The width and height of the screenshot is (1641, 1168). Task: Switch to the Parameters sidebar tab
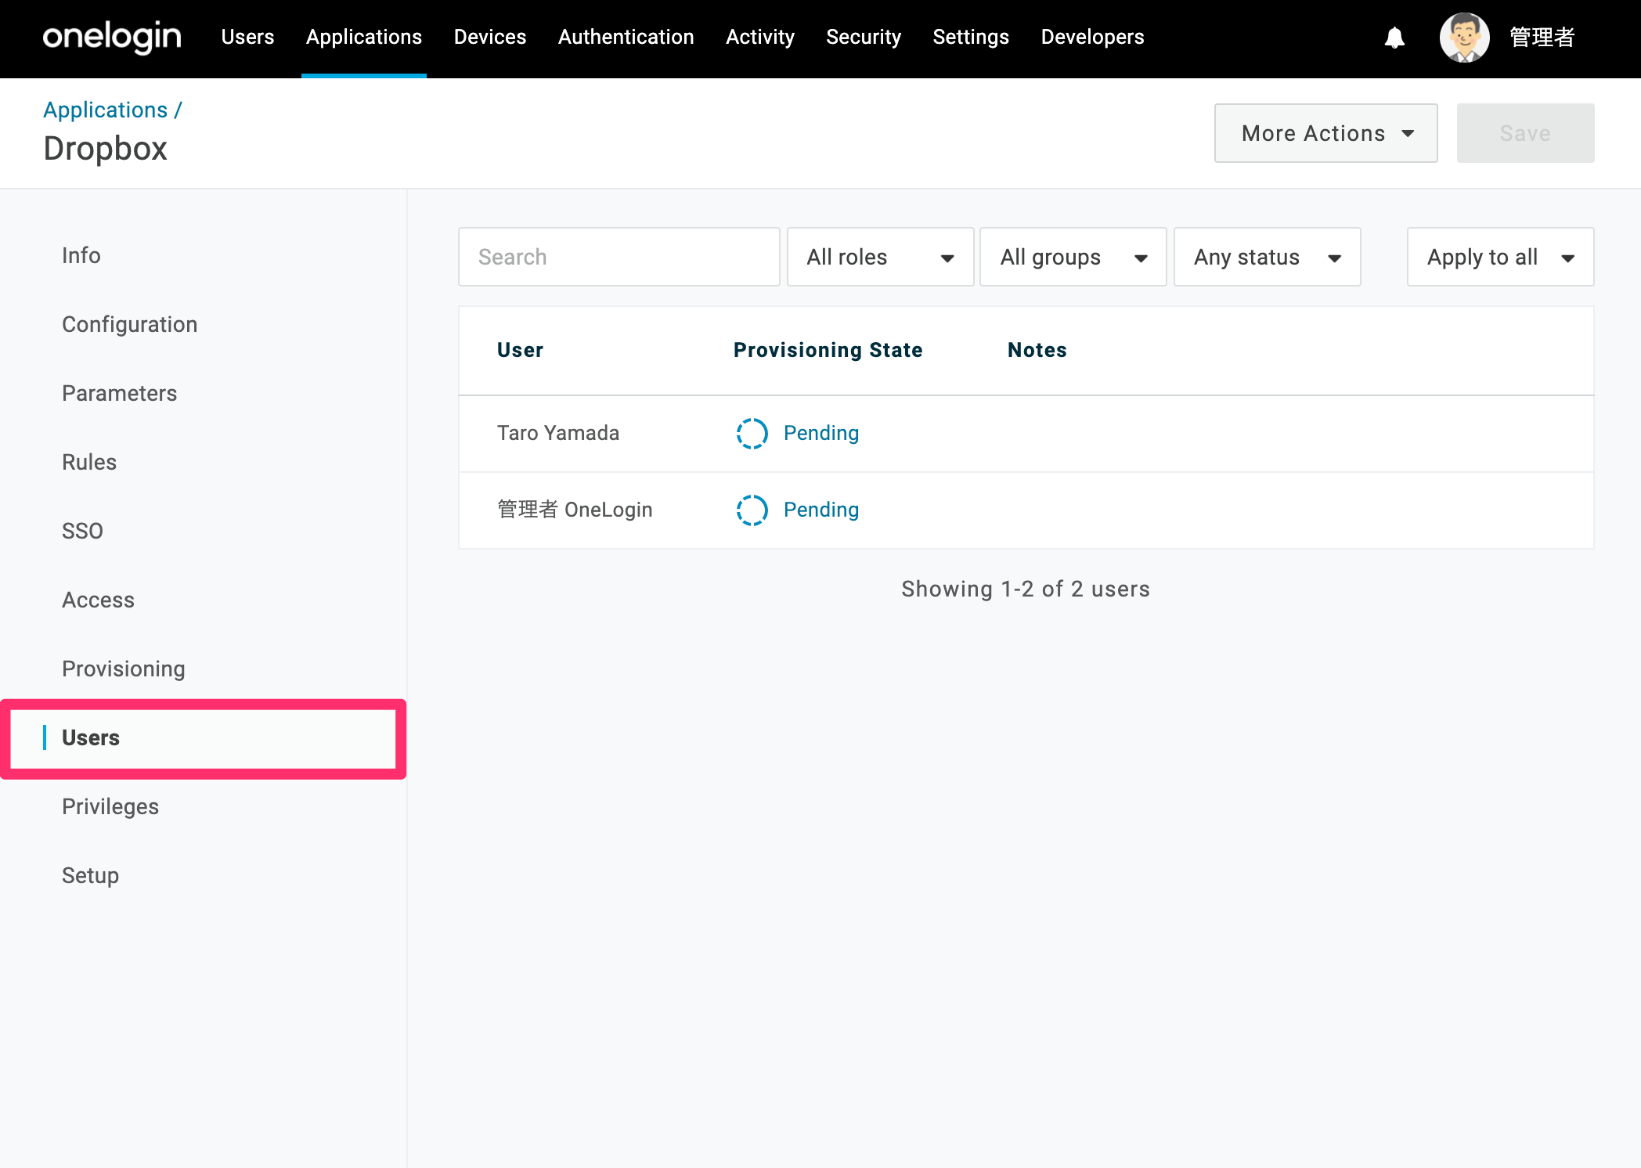coord(120,393)
